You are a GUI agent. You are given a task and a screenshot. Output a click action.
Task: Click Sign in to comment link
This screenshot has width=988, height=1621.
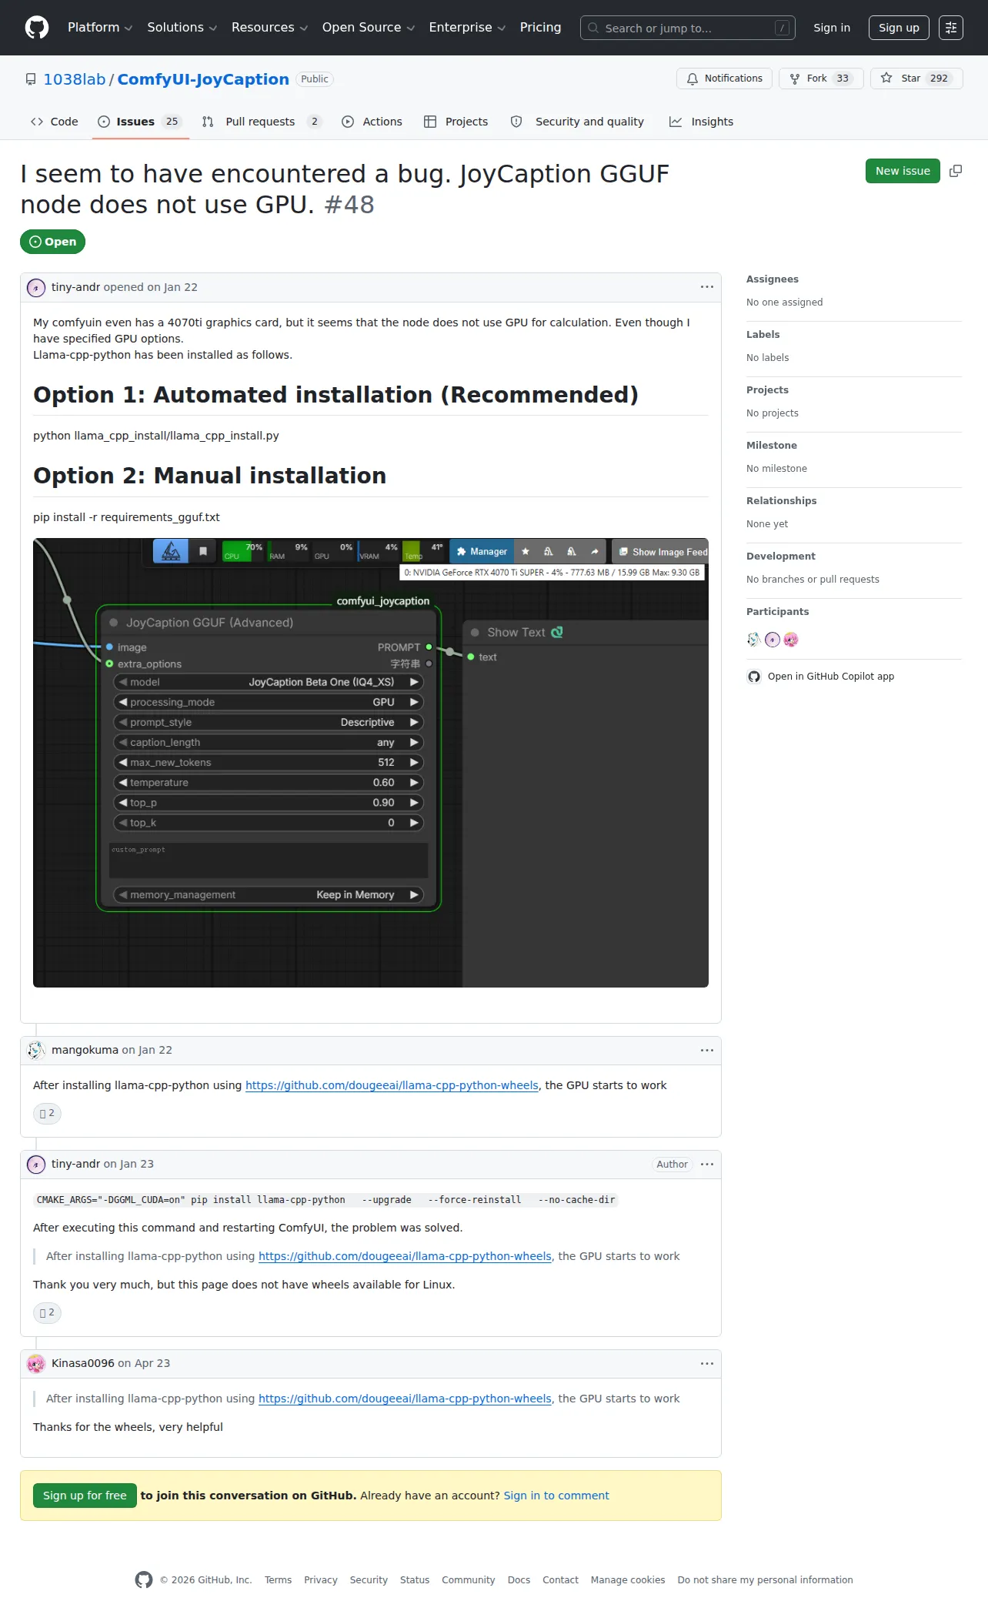[556, 1496]
